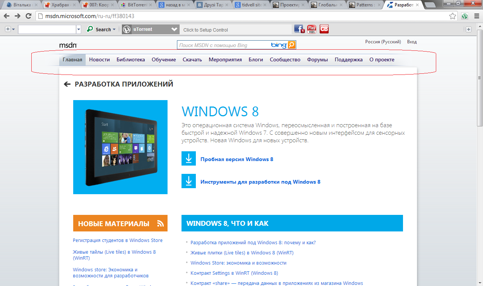Click the MSDN Bing search input field
This screenshot has width=483, height=286.
coord(224,45)
